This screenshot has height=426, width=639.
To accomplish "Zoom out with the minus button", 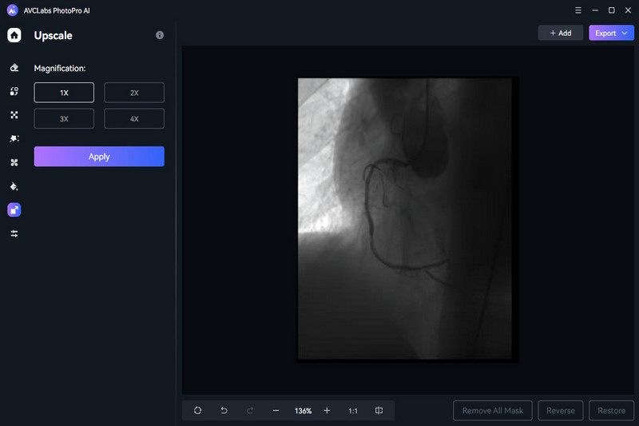I will click(276, 411).
